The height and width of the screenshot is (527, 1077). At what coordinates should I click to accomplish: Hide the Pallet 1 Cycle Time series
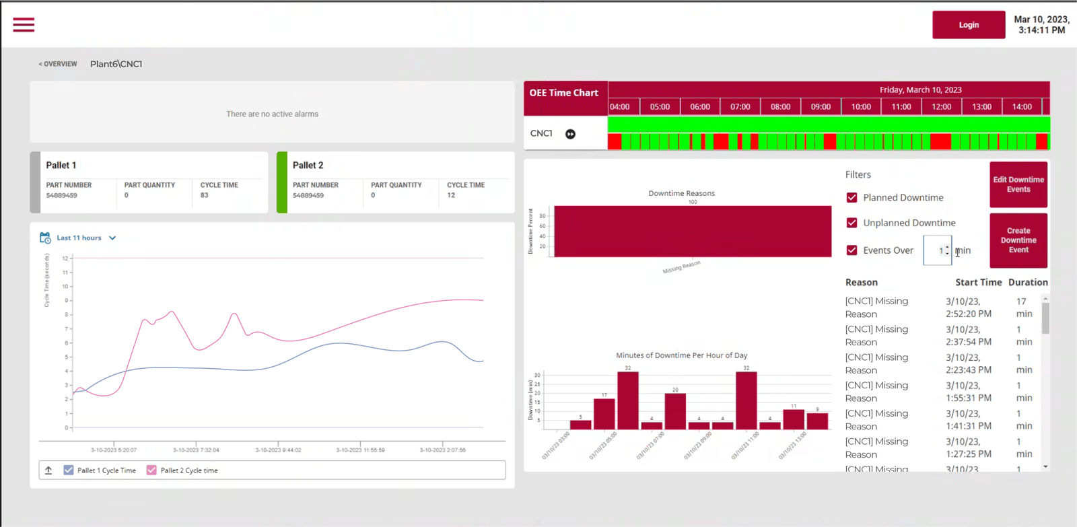pyautogui.click(x=68, y=470)
